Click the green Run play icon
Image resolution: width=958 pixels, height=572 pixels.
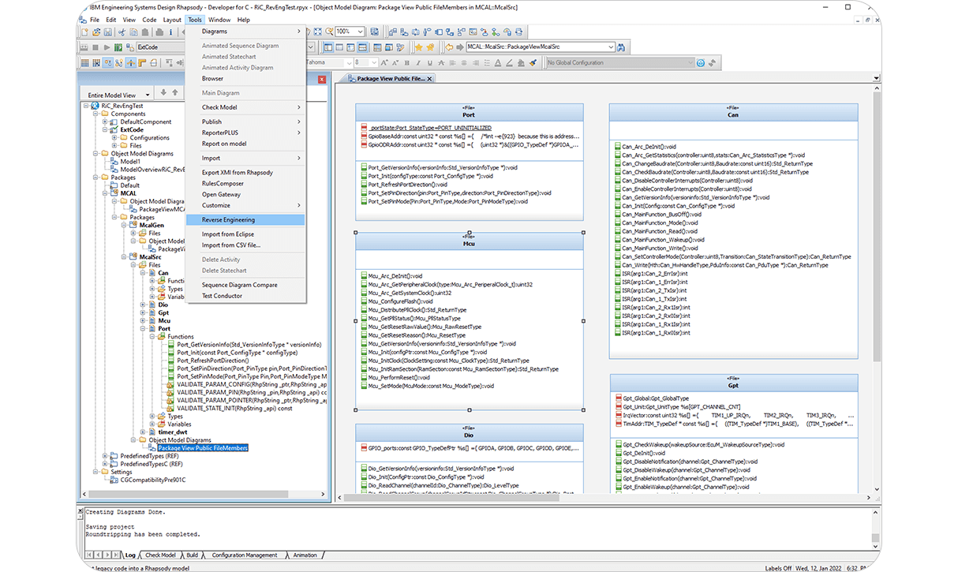107,47
